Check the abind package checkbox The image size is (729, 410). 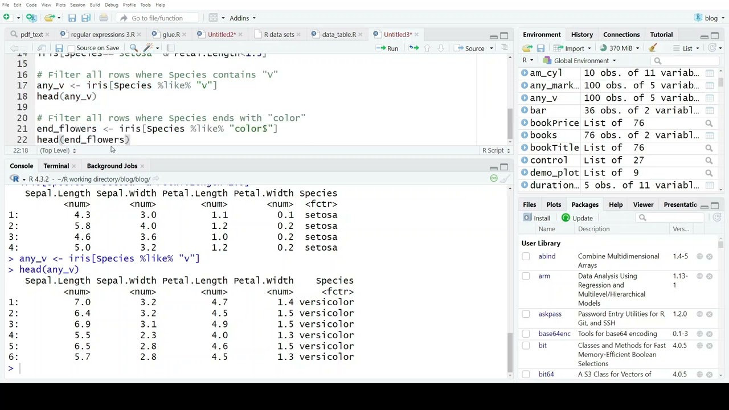coord(526,256)
